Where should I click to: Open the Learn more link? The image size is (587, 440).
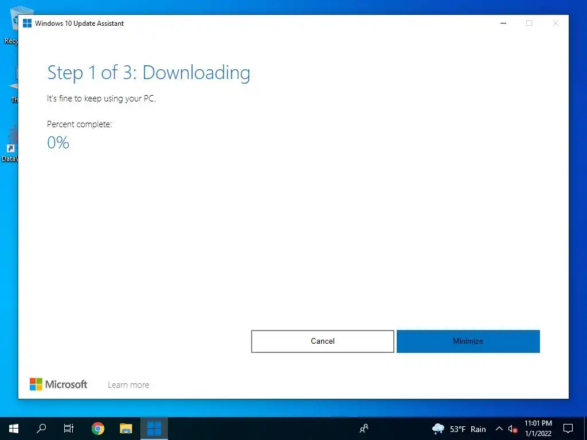128,385
